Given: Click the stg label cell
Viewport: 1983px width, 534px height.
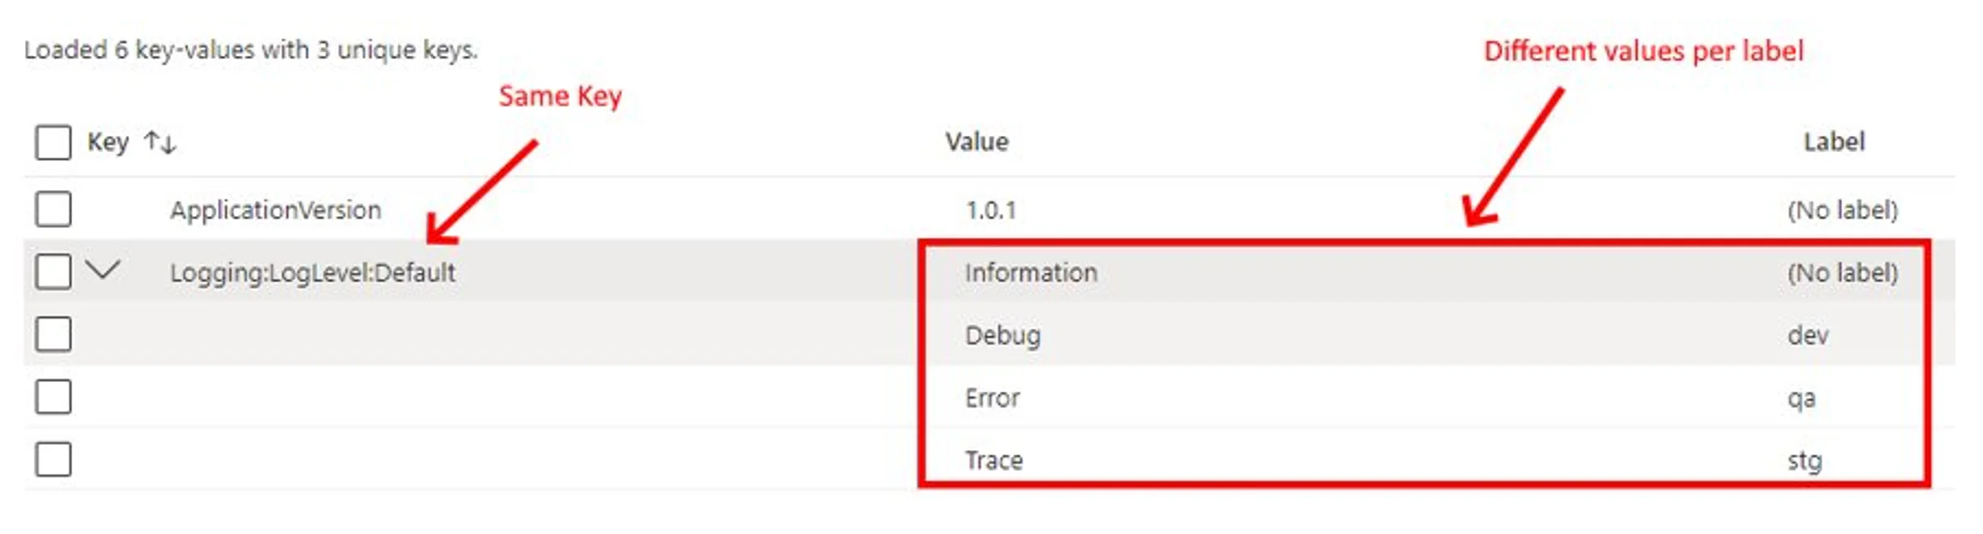Looking at the screenshot, I should 1805,461.
